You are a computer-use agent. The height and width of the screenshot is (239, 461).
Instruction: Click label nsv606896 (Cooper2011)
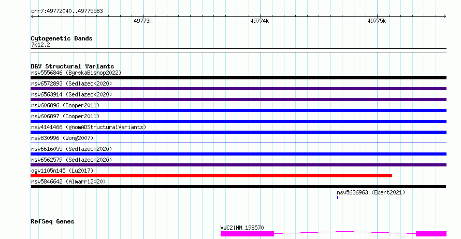tap(65, 105)
